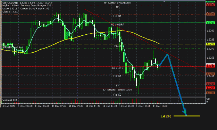Click the red 1.6241 price tag
217x130 pixels.
(x=211, y=66)
